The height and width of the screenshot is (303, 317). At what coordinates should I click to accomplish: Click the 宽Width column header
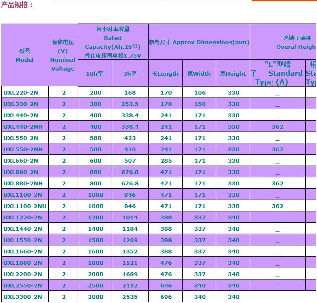click(199, 74)
